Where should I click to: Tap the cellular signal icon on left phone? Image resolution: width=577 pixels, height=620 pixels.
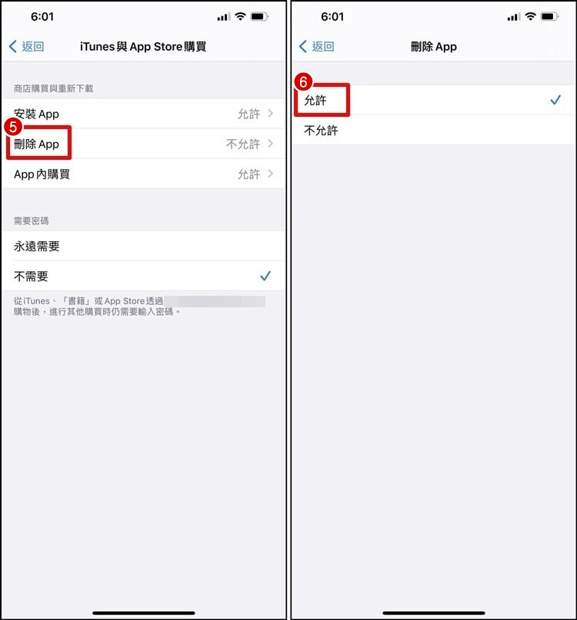pyautogui.click(x=224, y=17)
